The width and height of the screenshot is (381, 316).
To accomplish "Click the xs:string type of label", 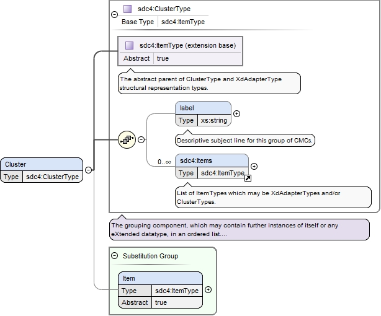I will [x=214, y=120].
